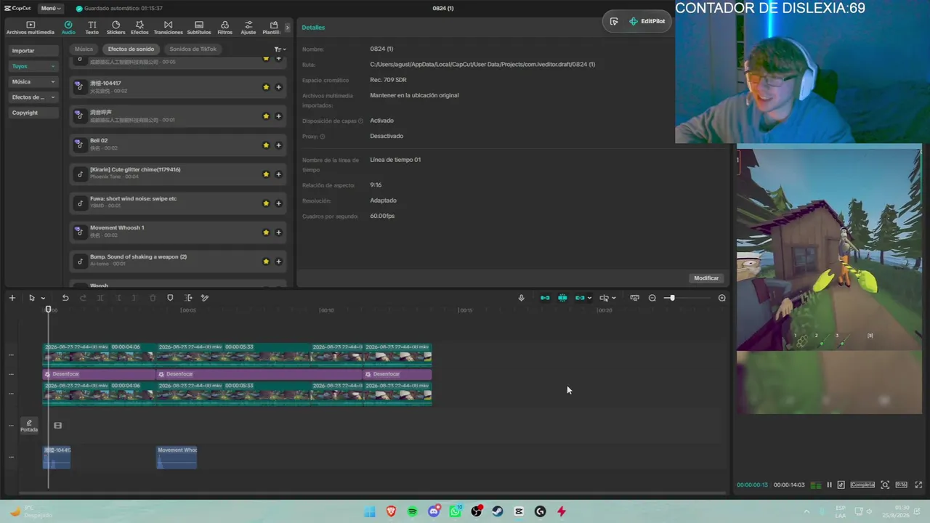Open the Transiciones panel

click(168, 28)
